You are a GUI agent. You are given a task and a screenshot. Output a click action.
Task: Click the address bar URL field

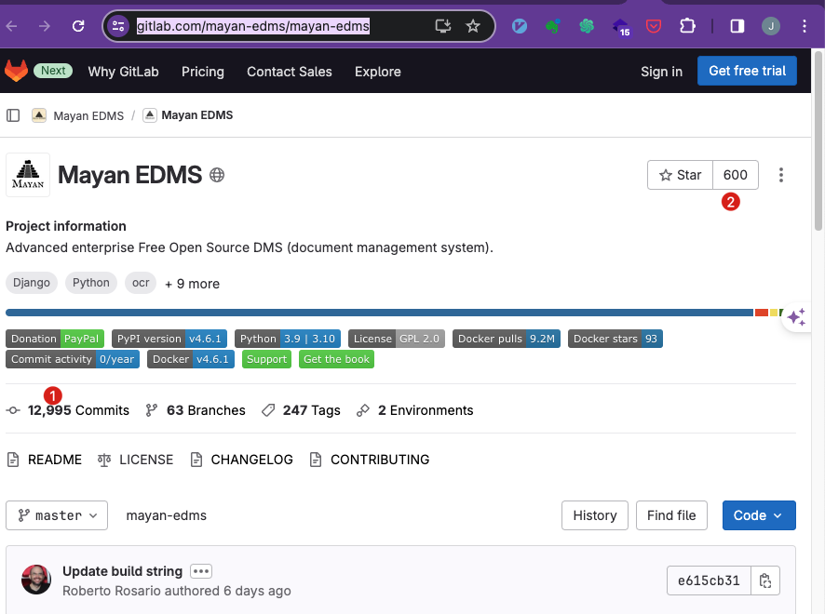click(279, 26)
